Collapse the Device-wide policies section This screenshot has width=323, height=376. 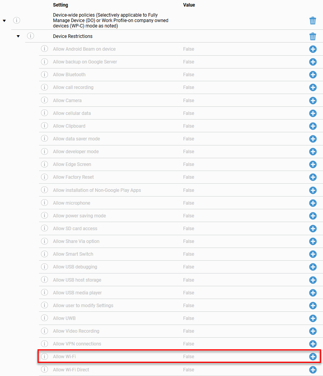point(4,21)
